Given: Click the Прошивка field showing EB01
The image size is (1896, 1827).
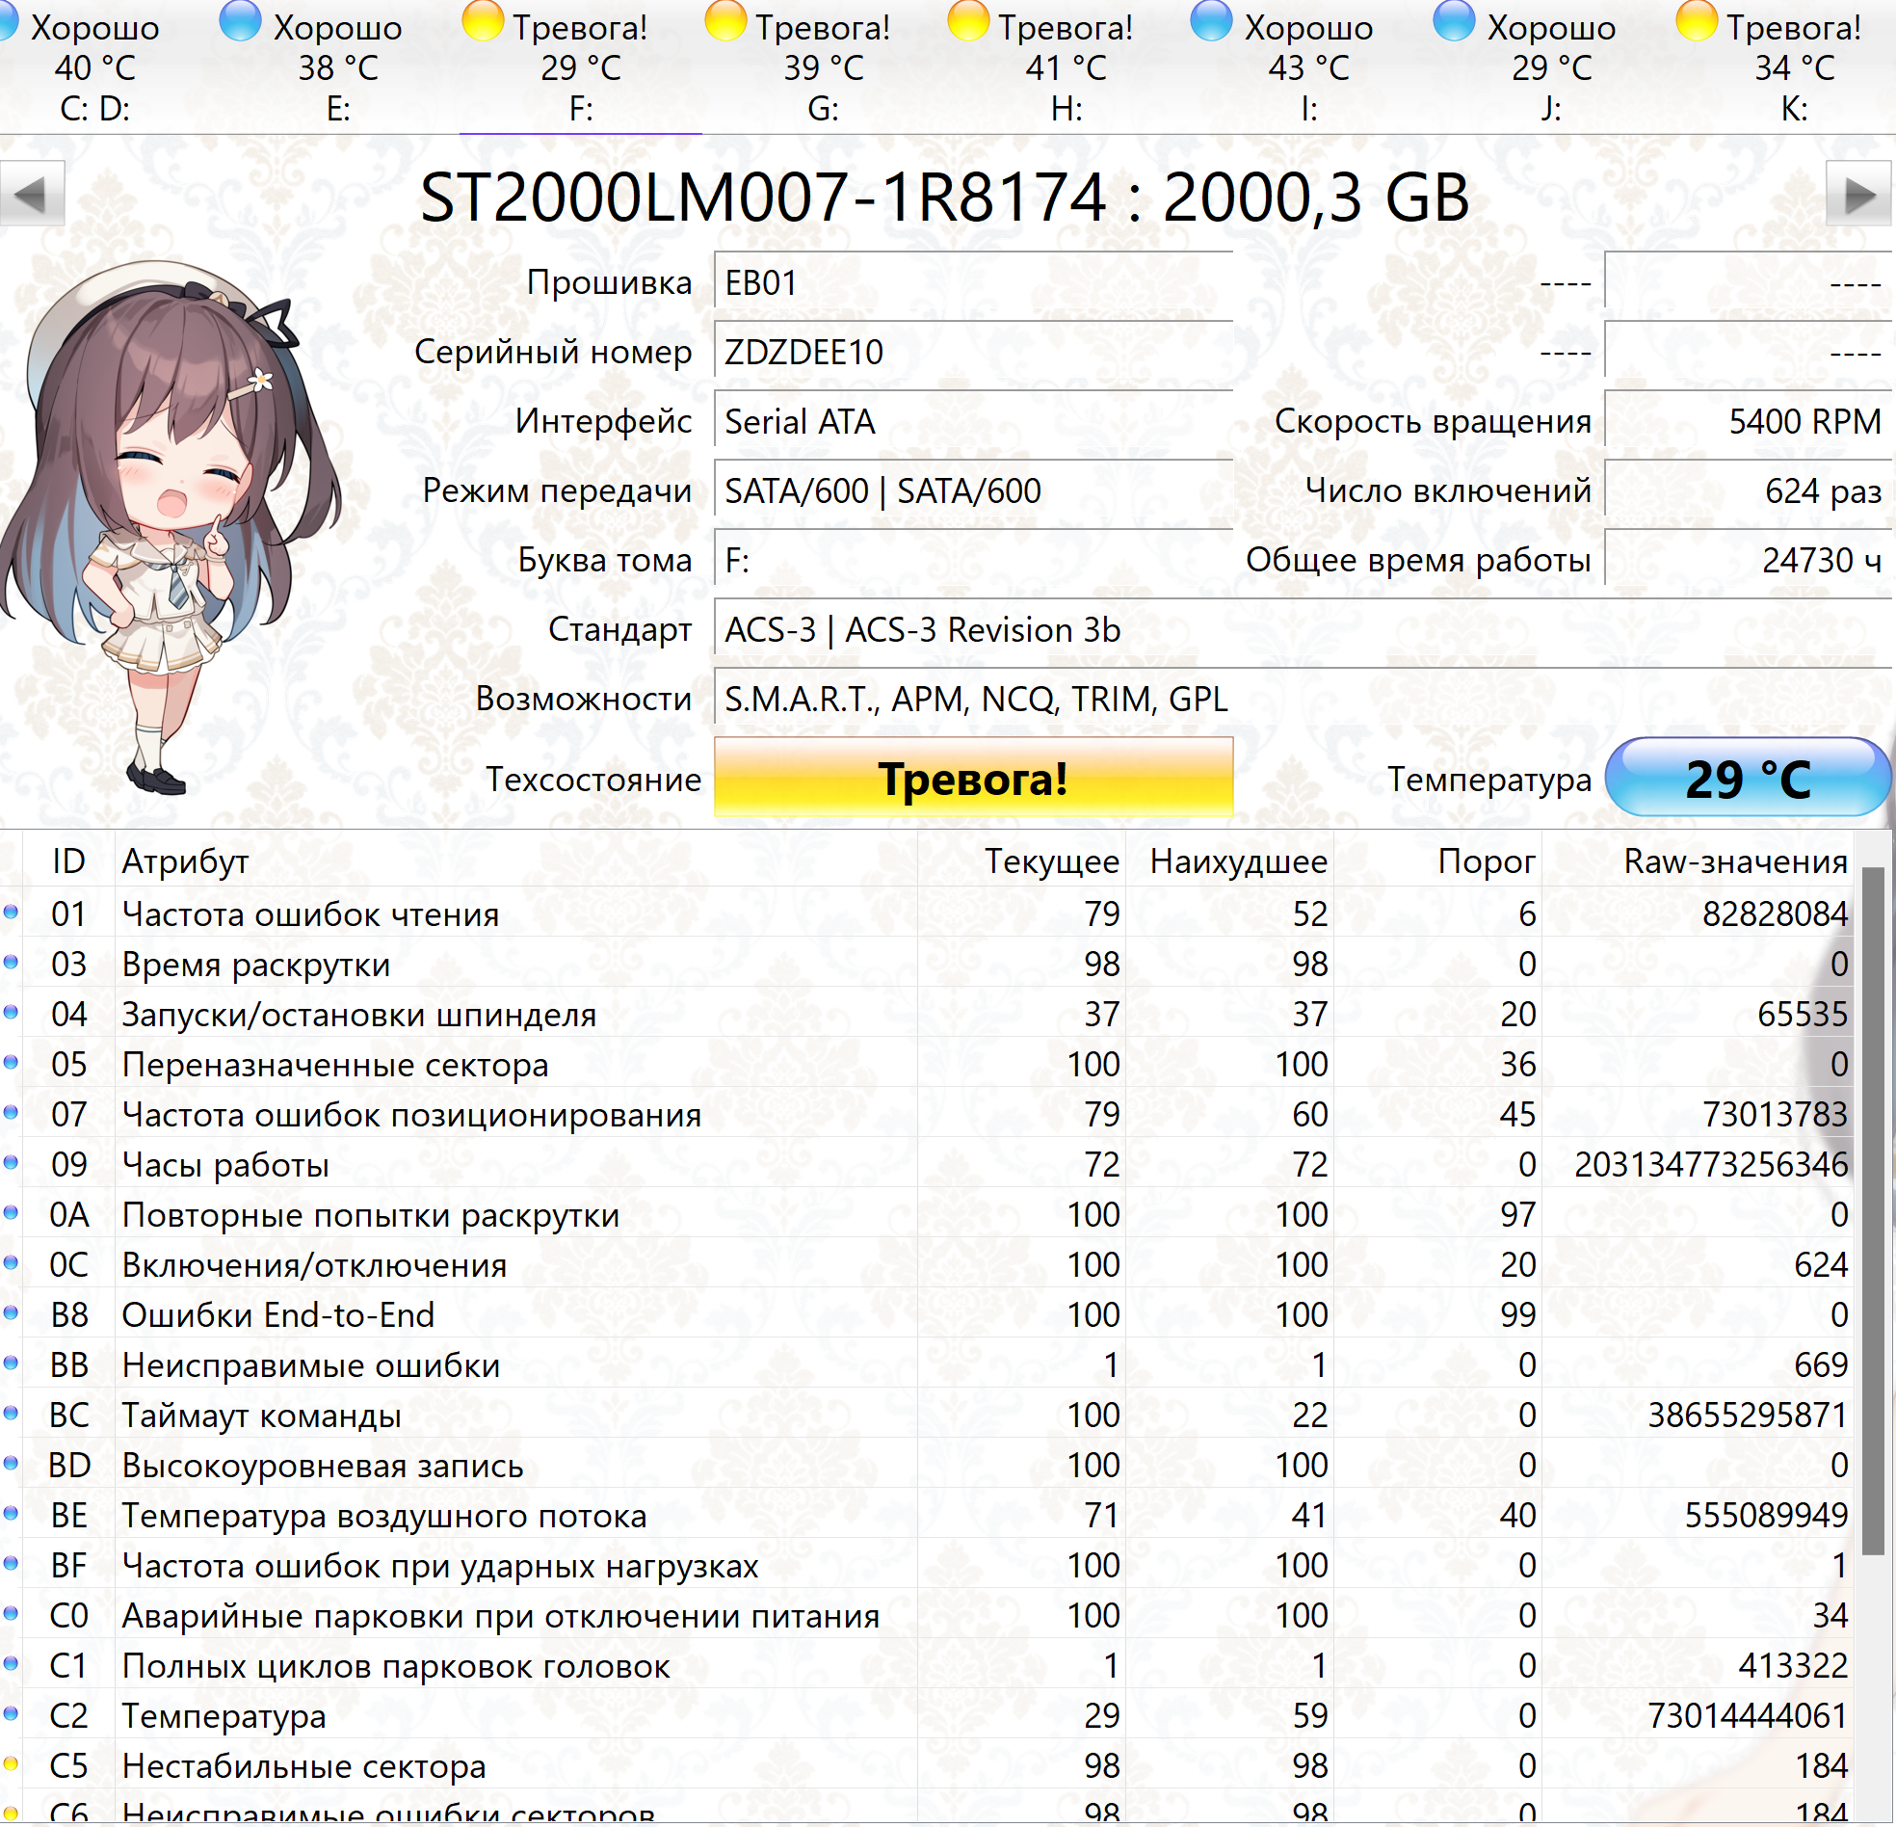Looking at the screenshot, I should (973, 281).
